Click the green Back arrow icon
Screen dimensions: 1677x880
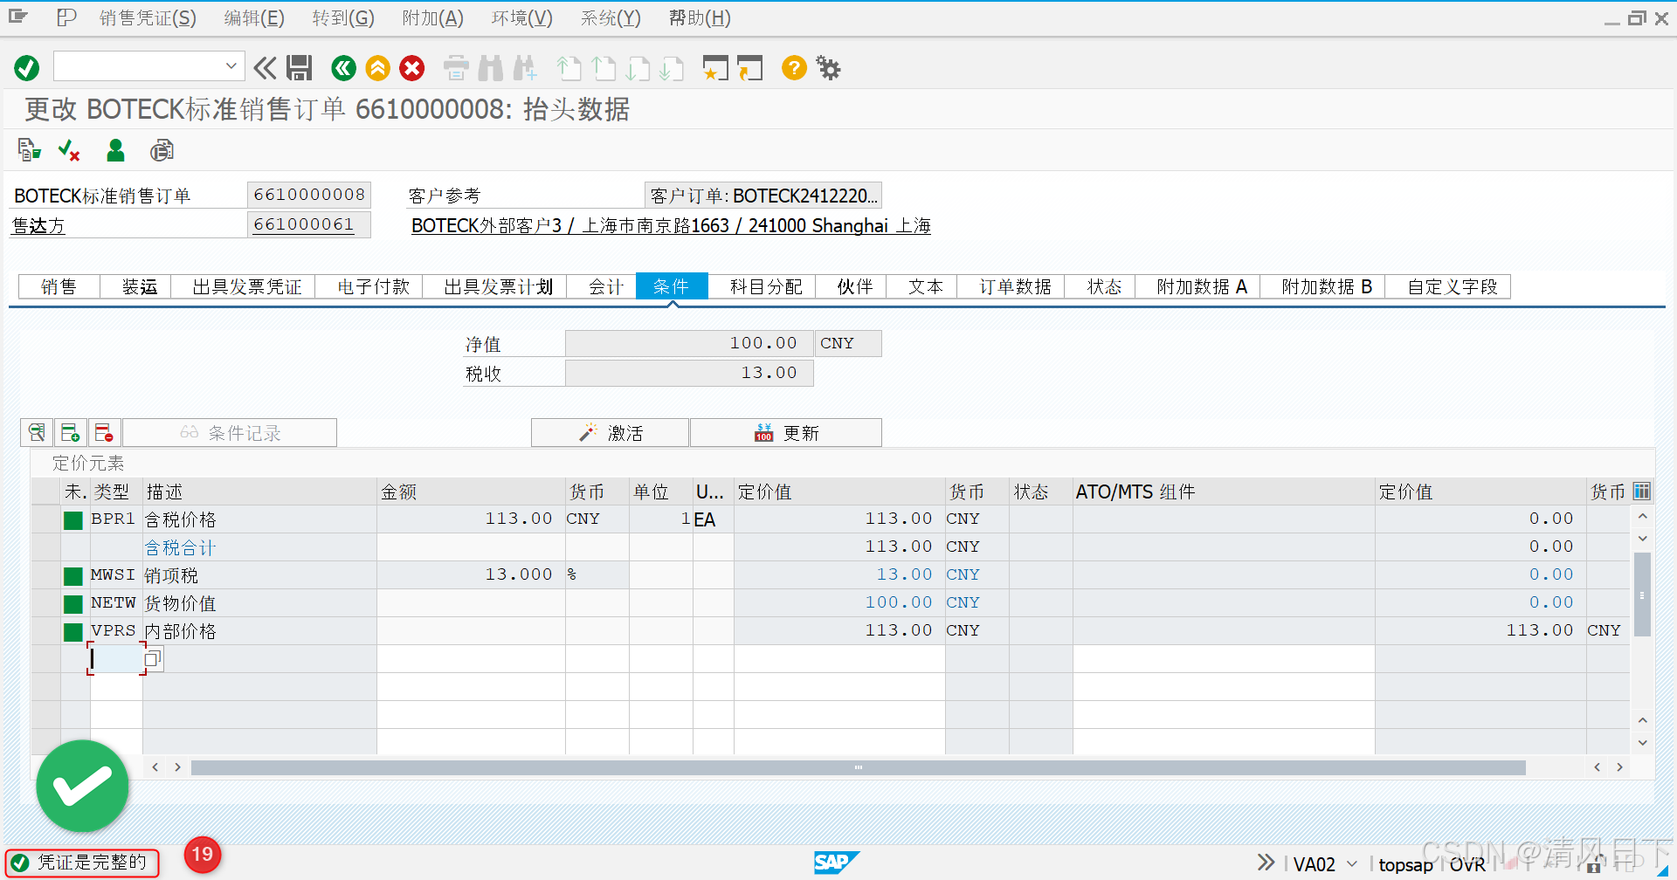point(344,68)
